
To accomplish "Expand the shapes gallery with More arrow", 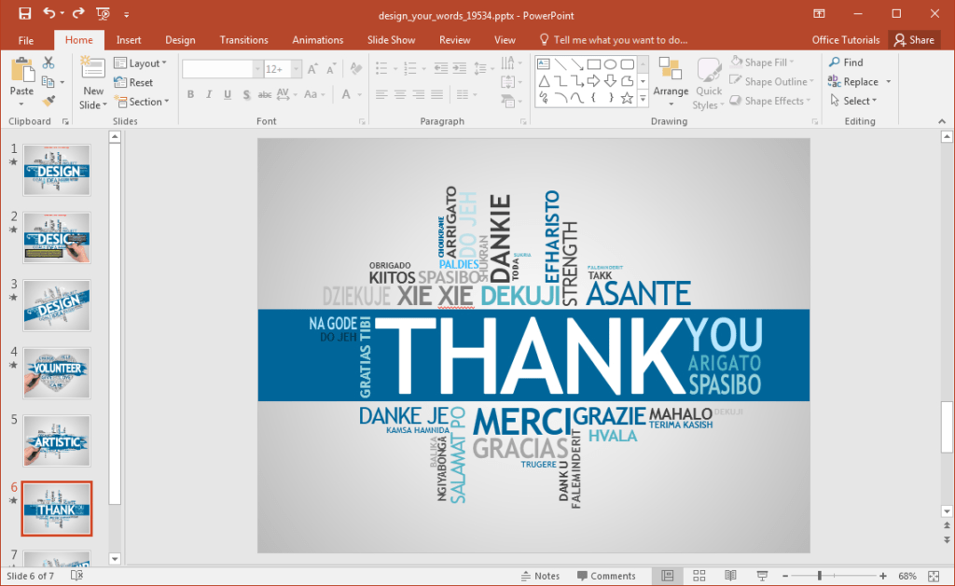I will pos(643,99).
